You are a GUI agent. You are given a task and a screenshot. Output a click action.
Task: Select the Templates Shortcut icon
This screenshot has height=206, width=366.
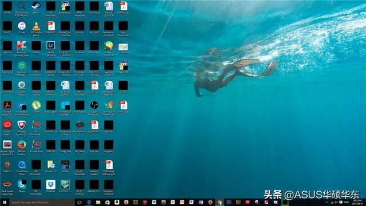109,184
